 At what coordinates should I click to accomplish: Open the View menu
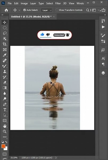pyautogui.click(x=72, y=3)
